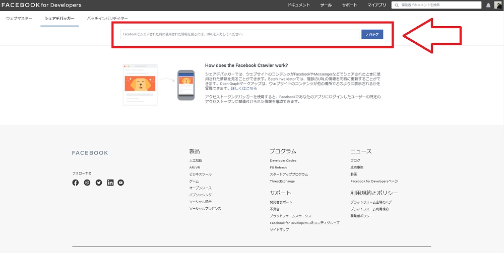The width and height of the screenshot is (504, 253).
Task: Switch to the バッチインバリデイター tab
Action: point(107,19)
